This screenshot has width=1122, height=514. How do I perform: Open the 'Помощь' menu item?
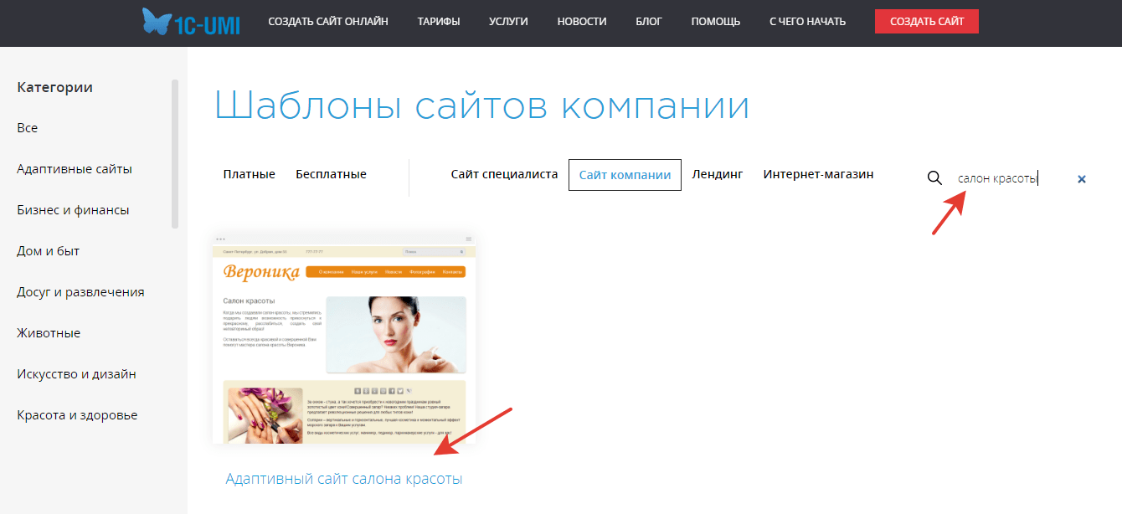pyautogui.click(x=715, y=22)
